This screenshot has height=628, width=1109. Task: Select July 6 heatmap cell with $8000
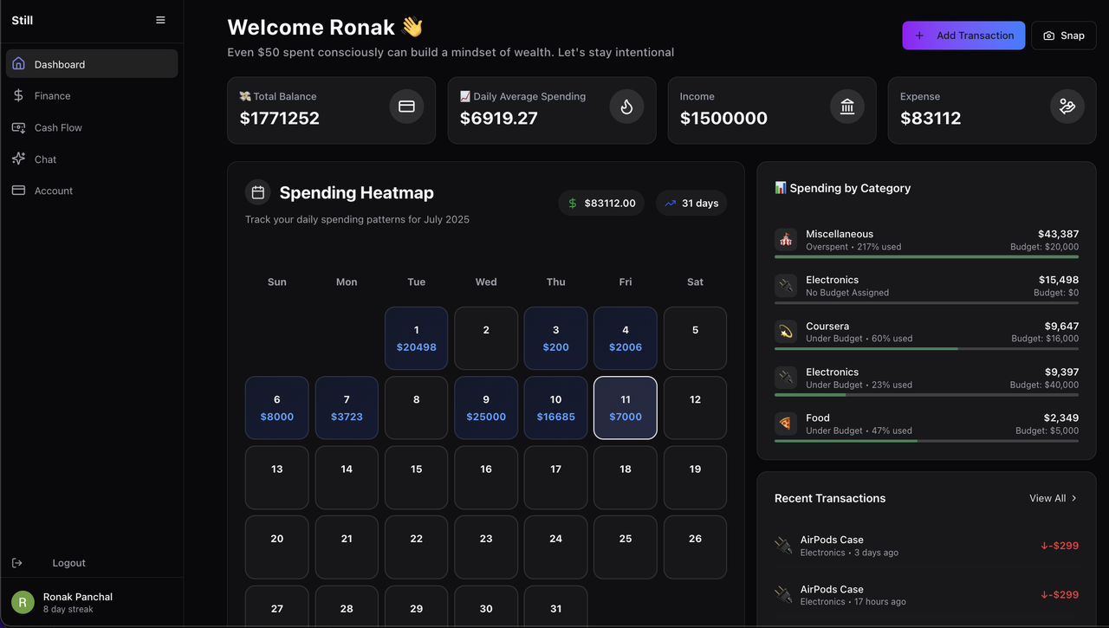[276, 407]
